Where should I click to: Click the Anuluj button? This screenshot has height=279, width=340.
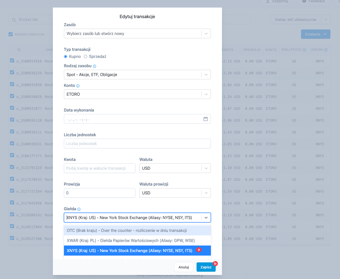[x=183, y=267]
